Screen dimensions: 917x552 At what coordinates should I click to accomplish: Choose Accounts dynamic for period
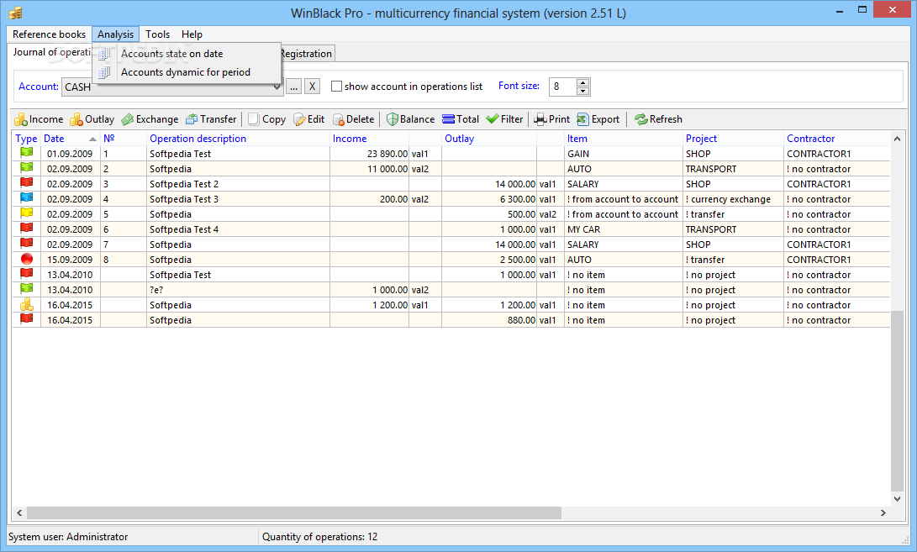coord(187,72)
